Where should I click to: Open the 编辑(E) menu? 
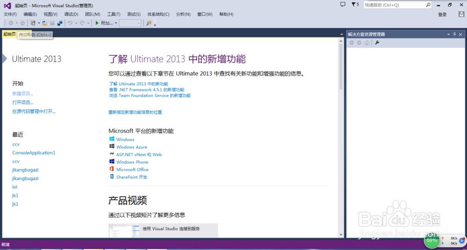30,14
